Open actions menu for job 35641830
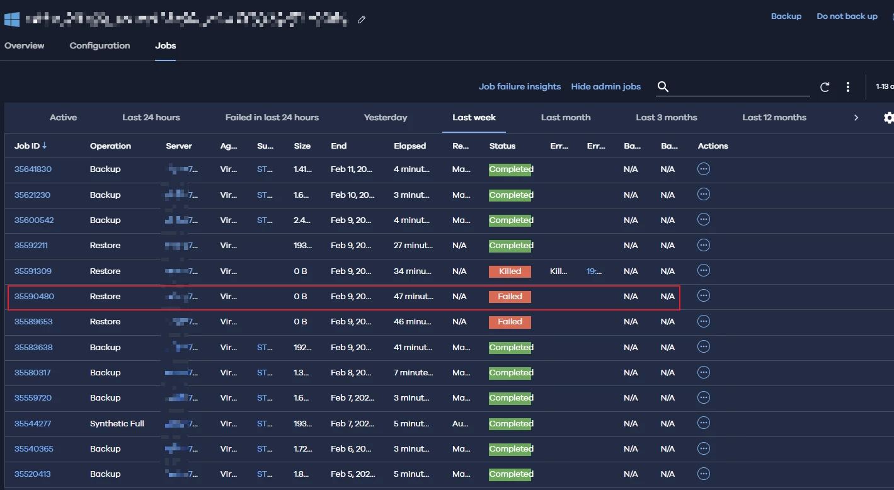894x490 pixels. [x=704, y=169]
